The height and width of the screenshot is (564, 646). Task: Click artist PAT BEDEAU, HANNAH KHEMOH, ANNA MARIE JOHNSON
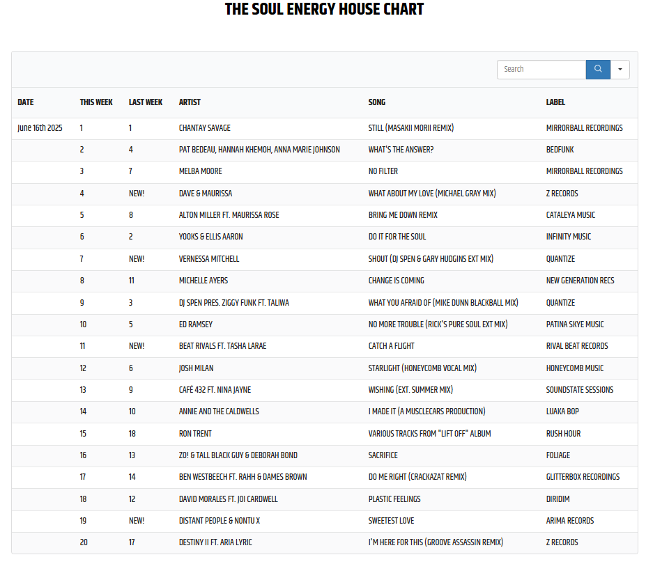pyautogui.click(x=259, y=150)
